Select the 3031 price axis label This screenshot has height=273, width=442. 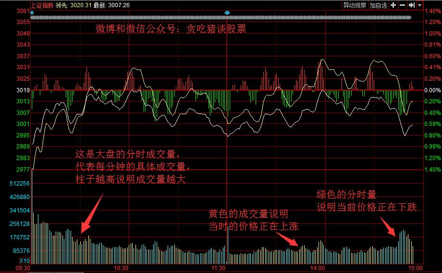point(23,67)
